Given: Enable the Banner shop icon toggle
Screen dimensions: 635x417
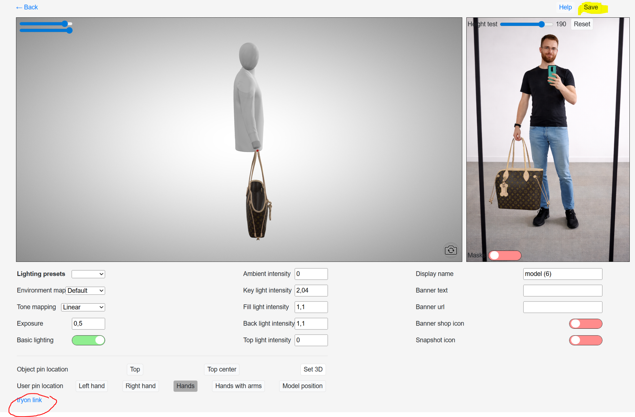Looking at the screenshot, I should click(x=585, y=323).
